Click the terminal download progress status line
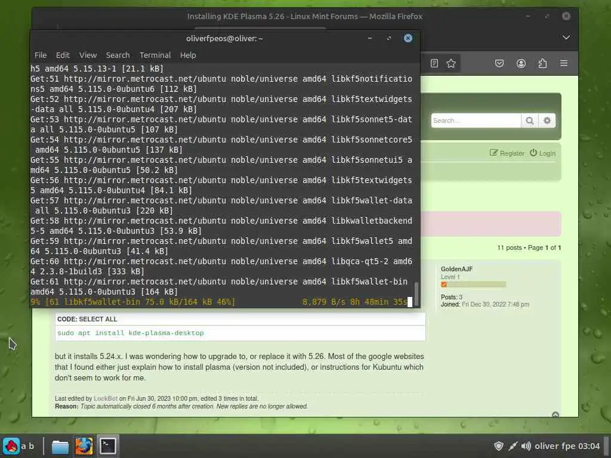This screenshot has height=458, width=611. pos(218,302)
